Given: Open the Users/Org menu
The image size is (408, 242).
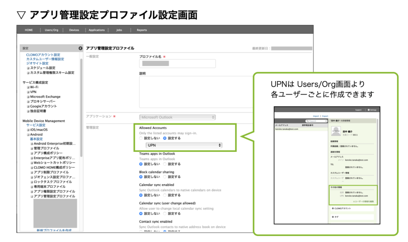Looking at the screenshot, I should tap(52, 30).
